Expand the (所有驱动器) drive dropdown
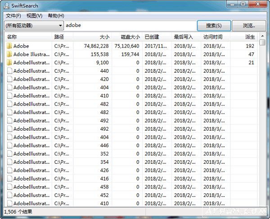The width and height of the screenshot is (270, 219). pos(34,26)
